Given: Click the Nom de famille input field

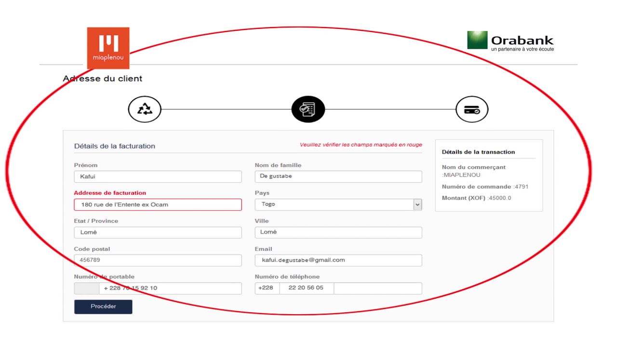Looking at the screenshot, I should pyautogui.click(x=338, y=176).
